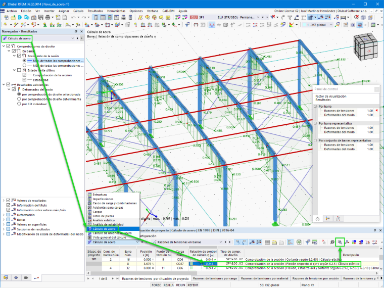Click the eye view icon at navigator bottom
The height and width of the screenshot is (288, 384).
coord(16,278)
